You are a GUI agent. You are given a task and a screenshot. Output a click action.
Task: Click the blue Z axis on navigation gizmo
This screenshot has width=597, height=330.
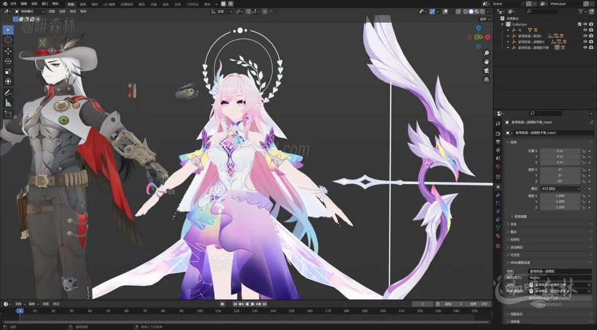pyautogui.click(x=479, y=28)
